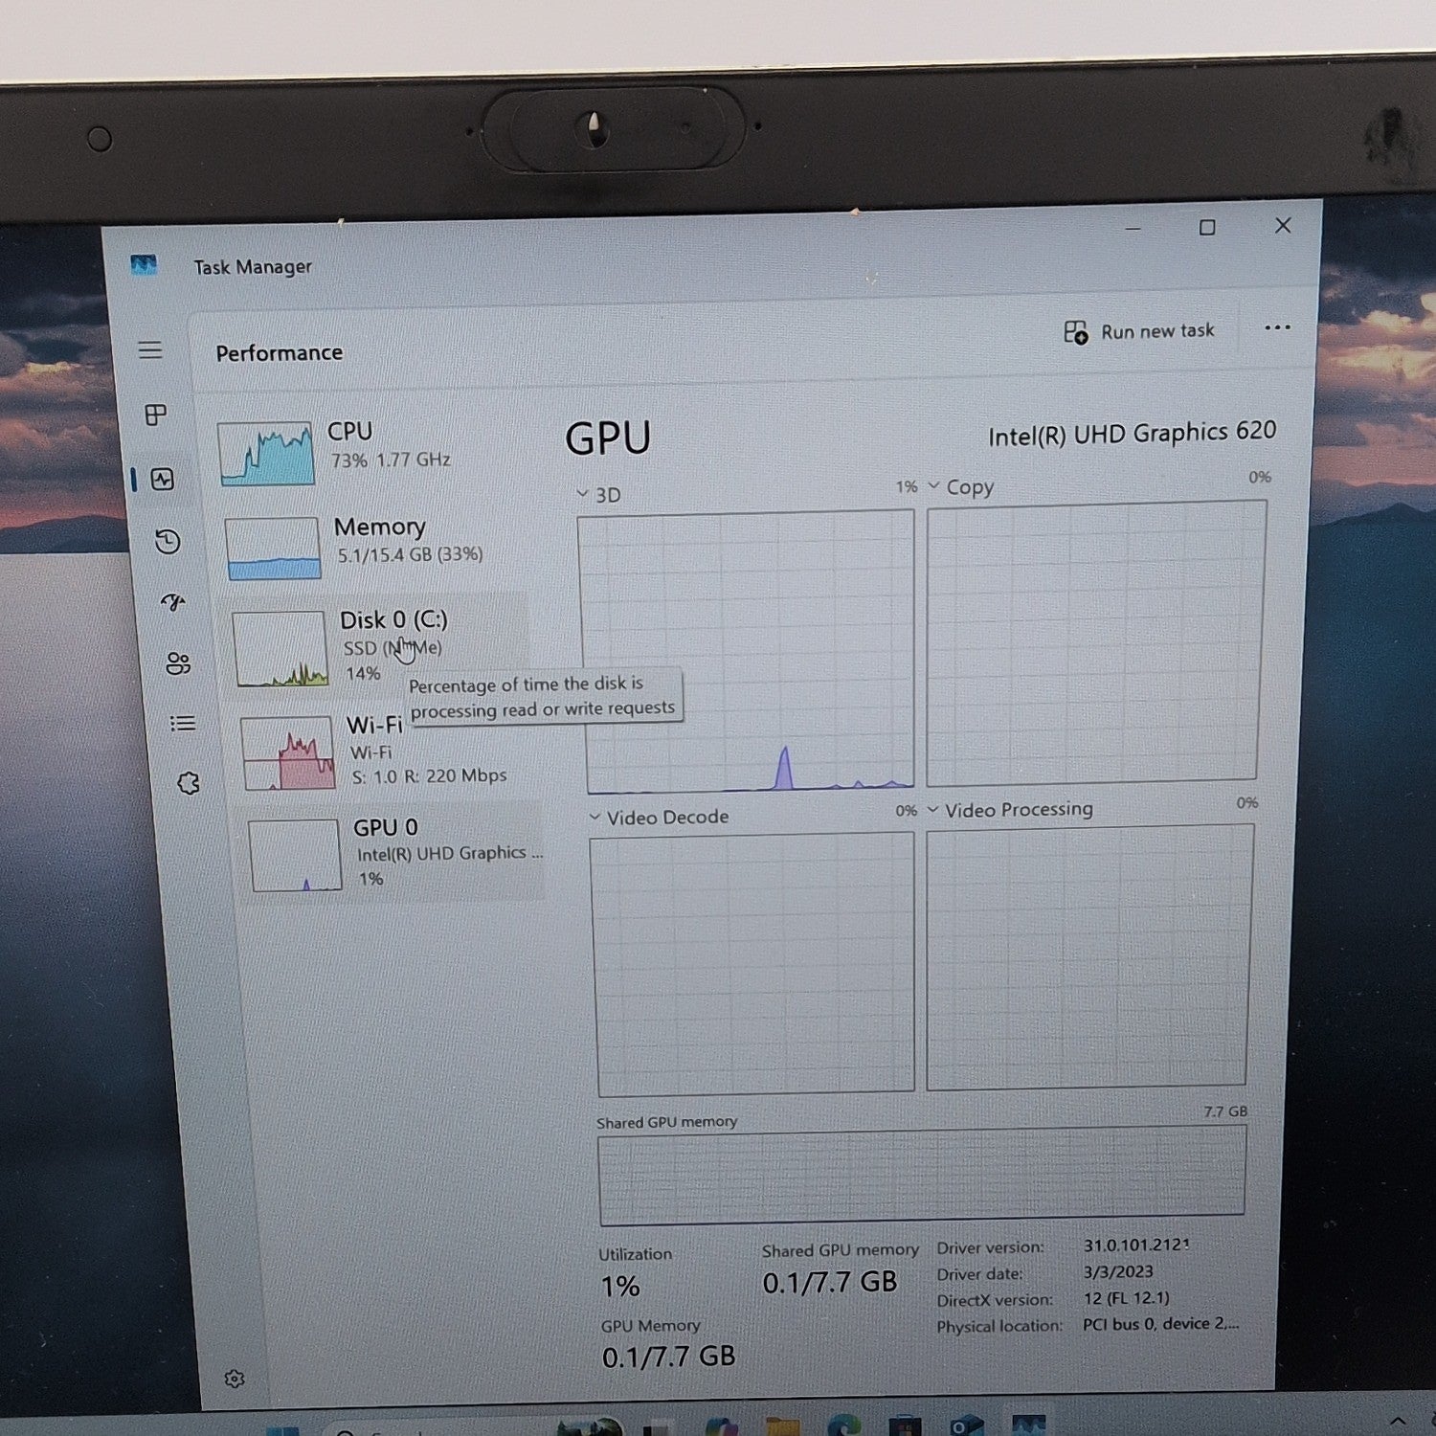Viewport: 1436px width, 1436px height.
Task: Click Disk usage value 14%
Action: click(x=363, y=673)
